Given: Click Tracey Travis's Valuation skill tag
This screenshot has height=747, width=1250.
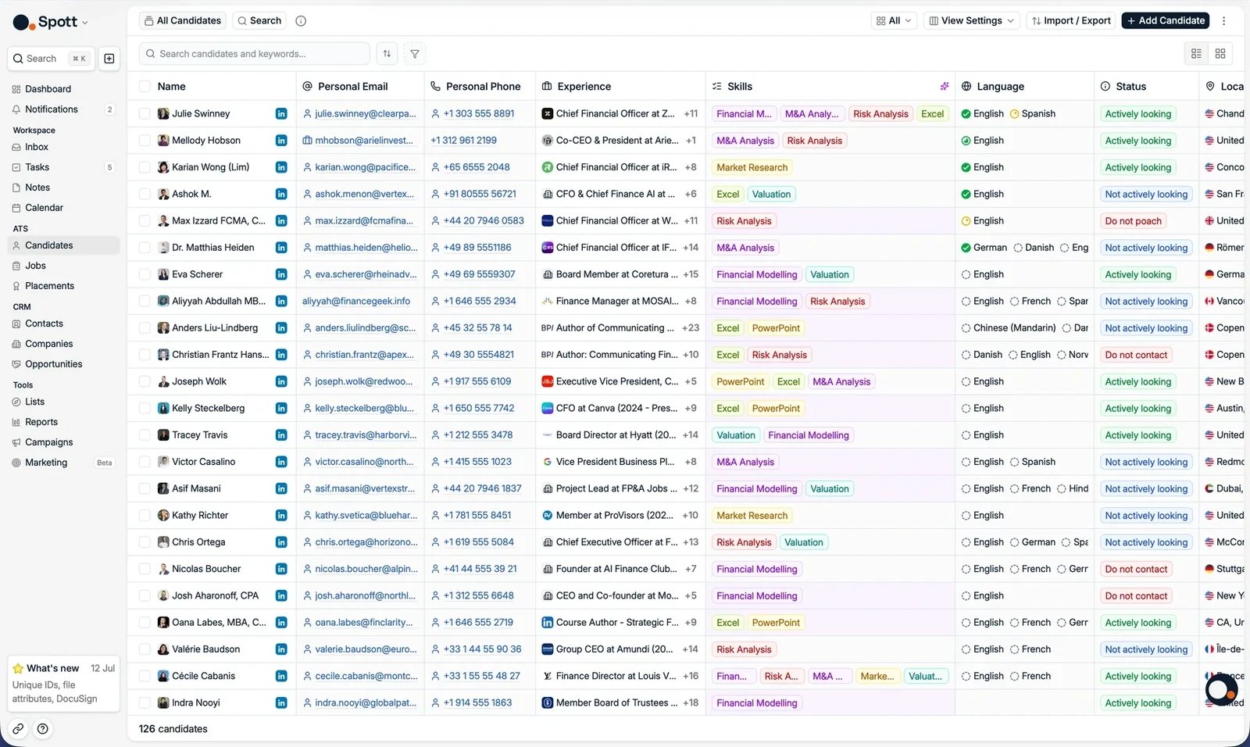Looking at the screenshot, I should pos(736,435).
